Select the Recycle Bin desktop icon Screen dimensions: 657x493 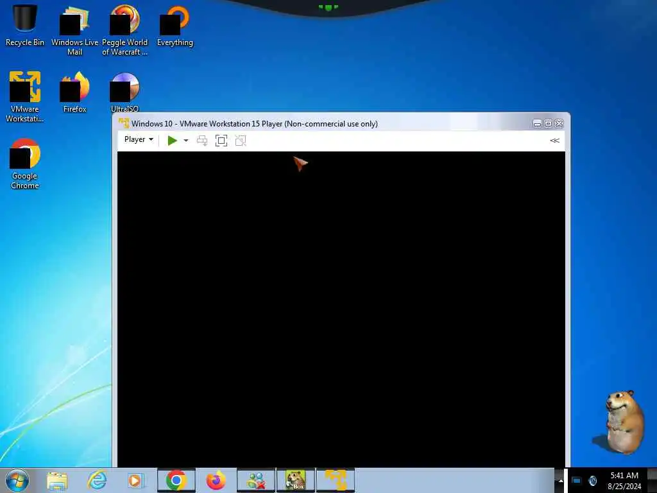[25, 26]
